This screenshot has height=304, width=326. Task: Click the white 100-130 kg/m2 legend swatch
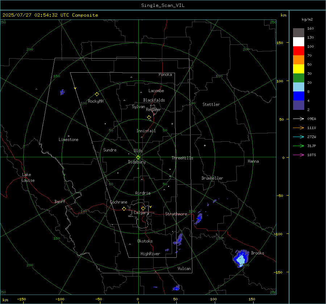coord(298,42)
